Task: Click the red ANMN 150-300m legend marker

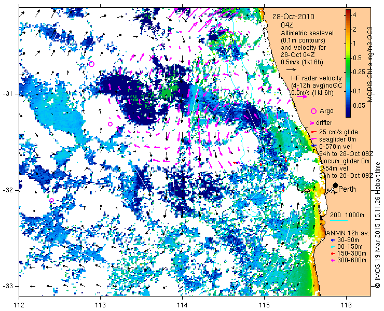Action: 332,254
